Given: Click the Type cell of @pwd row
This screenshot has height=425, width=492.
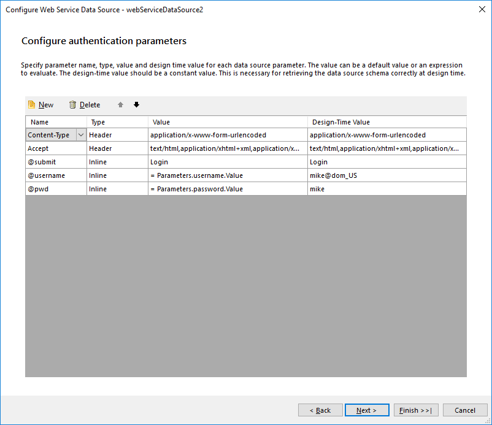Looking at the screenshot, I should point(117,189).
